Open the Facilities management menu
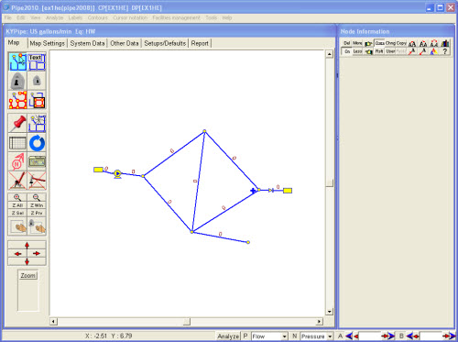This screenshot has width=458, height=342. 176,17
